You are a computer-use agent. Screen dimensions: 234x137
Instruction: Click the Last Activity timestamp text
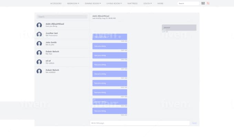click(x=104, y=18)
